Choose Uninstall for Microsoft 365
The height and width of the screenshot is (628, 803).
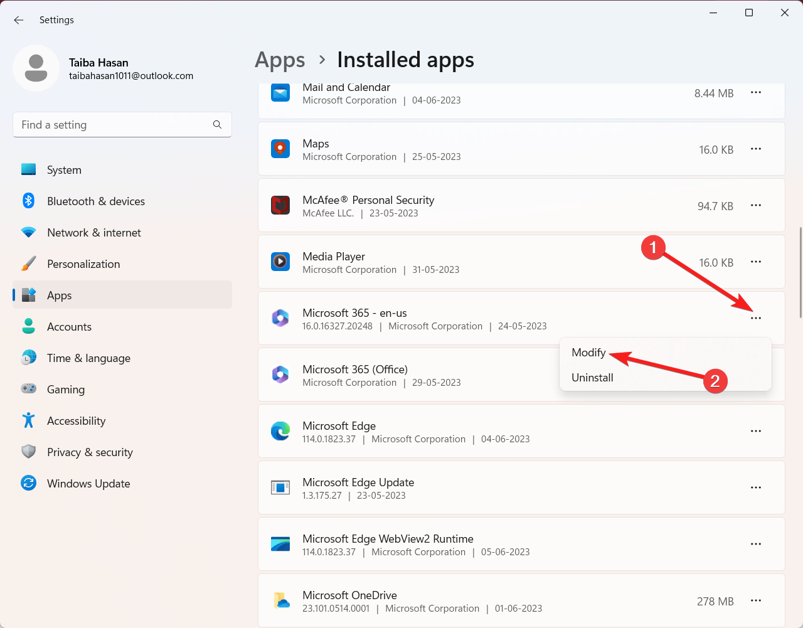pos(592,377)
